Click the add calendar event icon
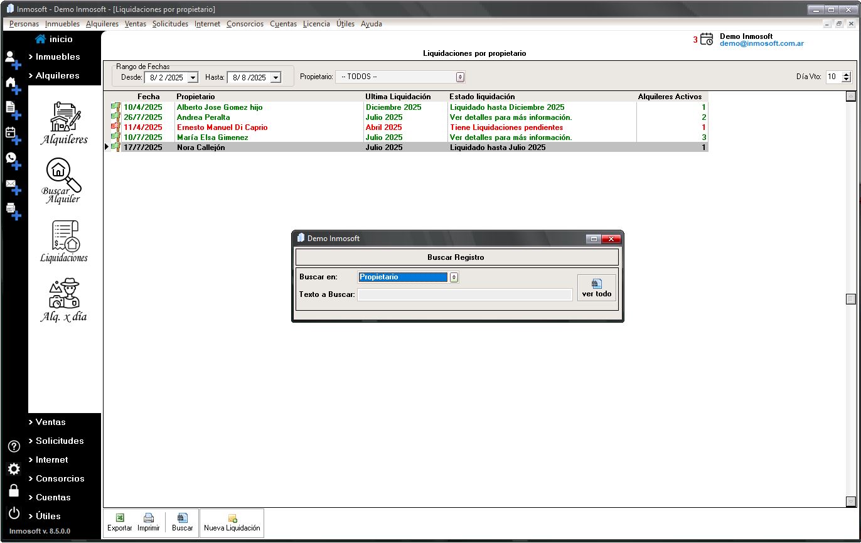The width and height of the screenshot is (861, 543). [x=13, y=135]
